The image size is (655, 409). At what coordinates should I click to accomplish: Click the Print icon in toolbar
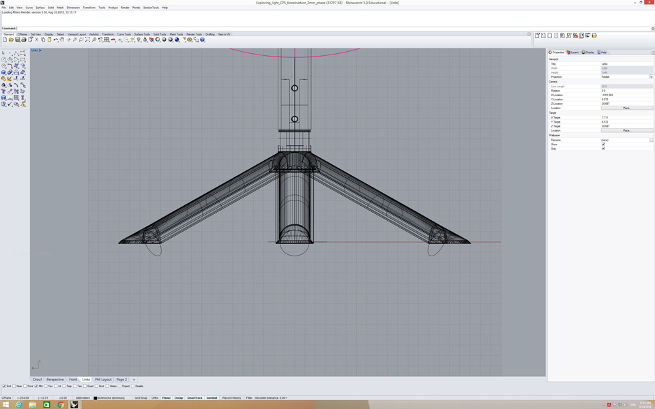pyautogui.click(x=24, y=40)
